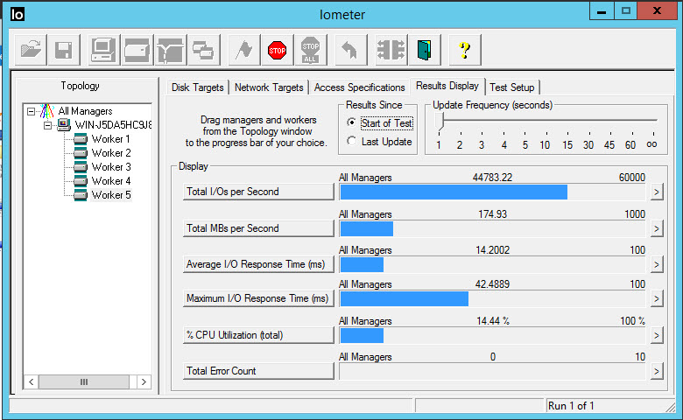The height and width of the screenshot is (420, 683).
Task: Click Topology scrollbar right arrow
Action: click(x=144, y=382)
